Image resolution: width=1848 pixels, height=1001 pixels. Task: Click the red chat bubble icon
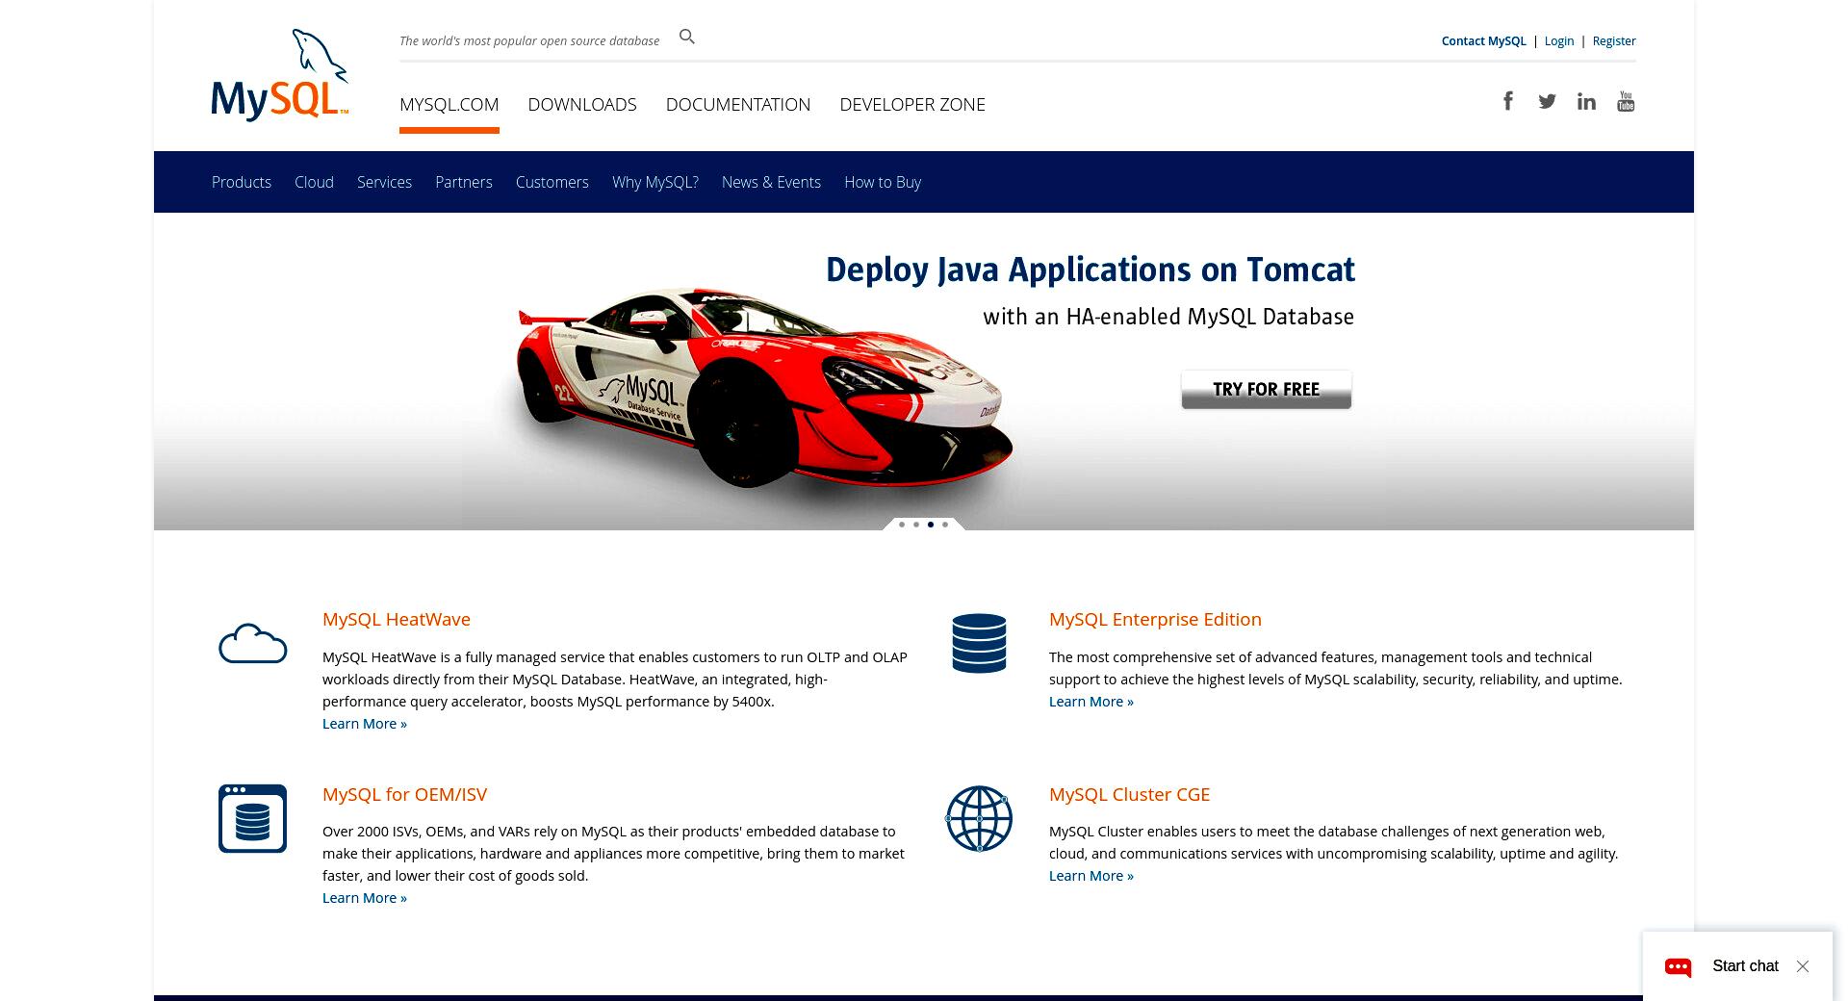1679,966
